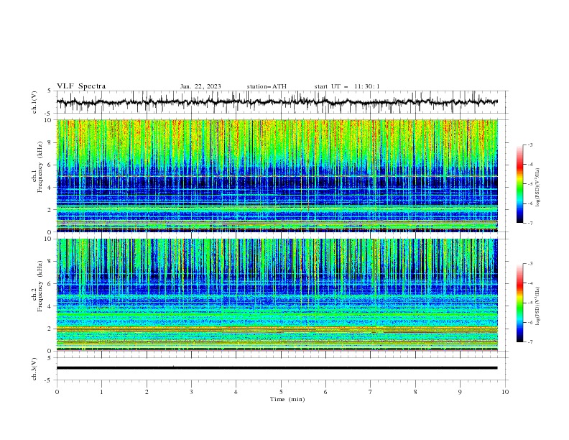Viewport: 569px width, 440px height.
Task: Click the 8 kHz tick on ch.1 axis
Action: [50, 142]
